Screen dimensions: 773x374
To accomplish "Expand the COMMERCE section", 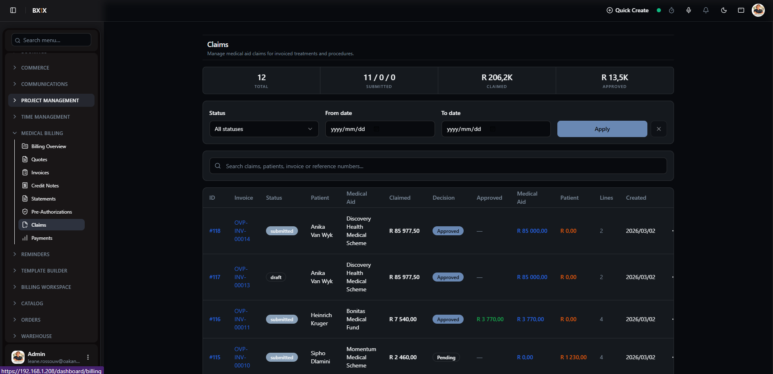I will (x=51, y=68).
